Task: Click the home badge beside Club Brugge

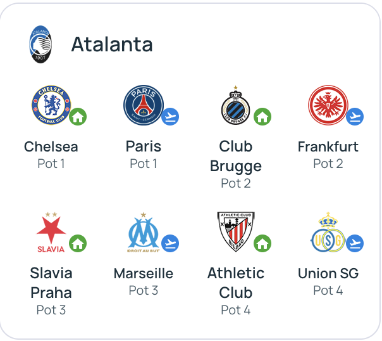Action: [262, 117]
